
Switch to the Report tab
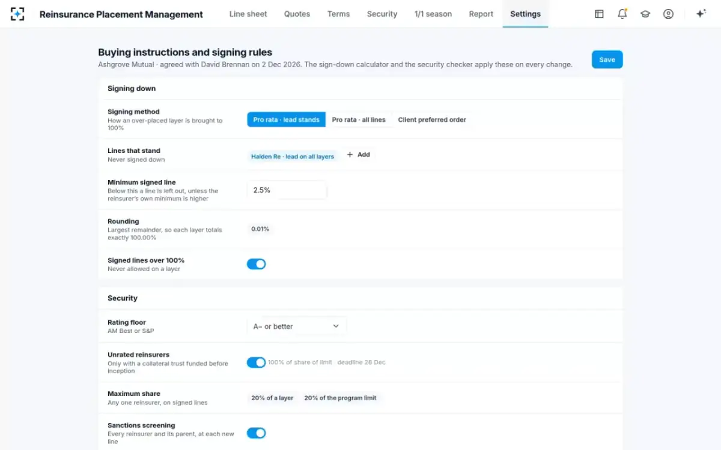coord(481,14)
